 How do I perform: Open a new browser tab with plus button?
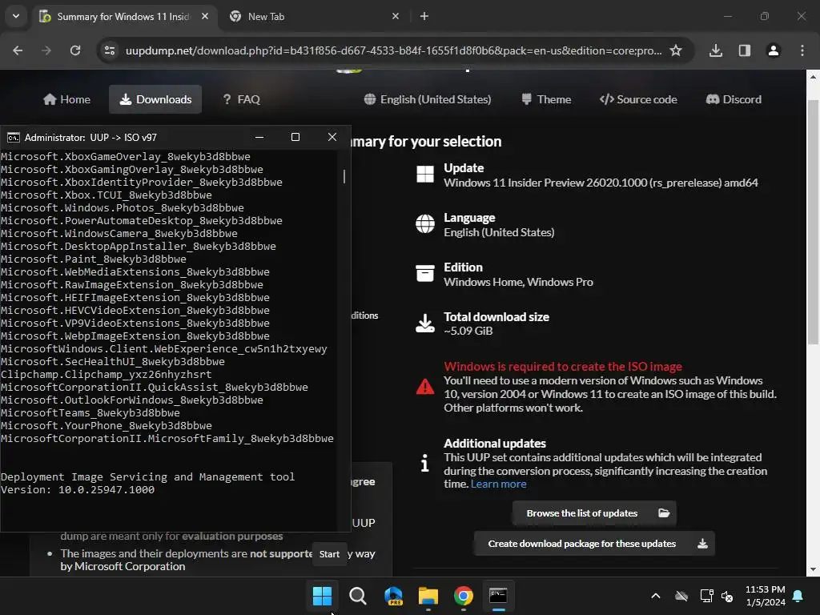[x=424, y=16]
